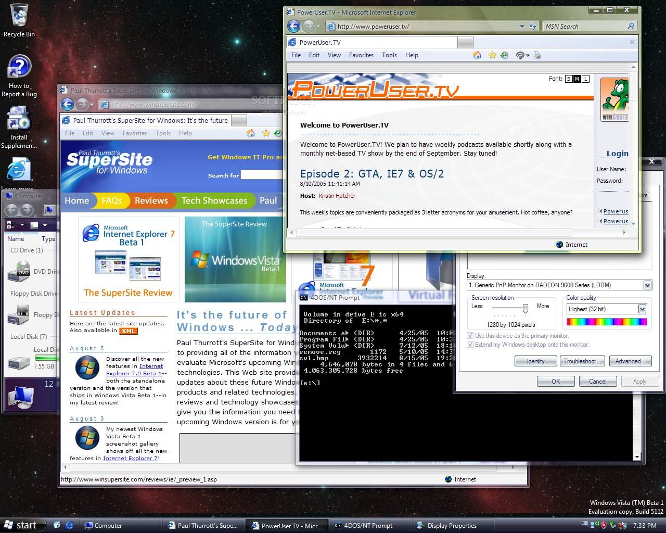Viewport: 666px width, 533px height.
Task: Open Help menu in PowerUser.TV window
Action: (412, 55)
